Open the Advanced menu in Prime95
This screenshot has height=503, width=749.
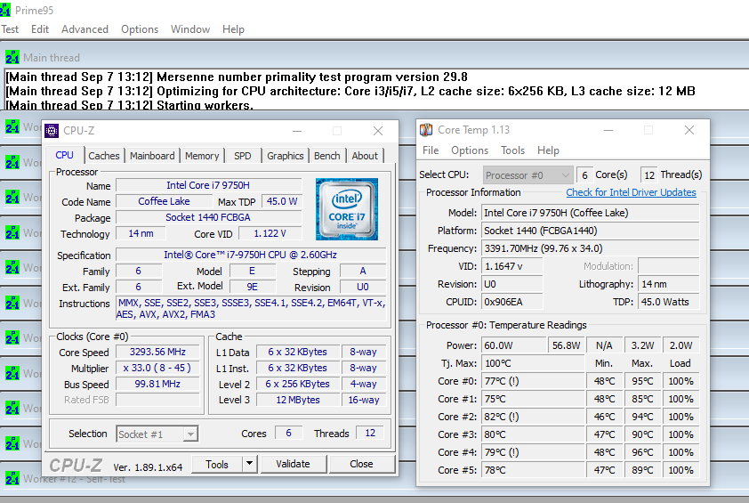coord(85,29)
